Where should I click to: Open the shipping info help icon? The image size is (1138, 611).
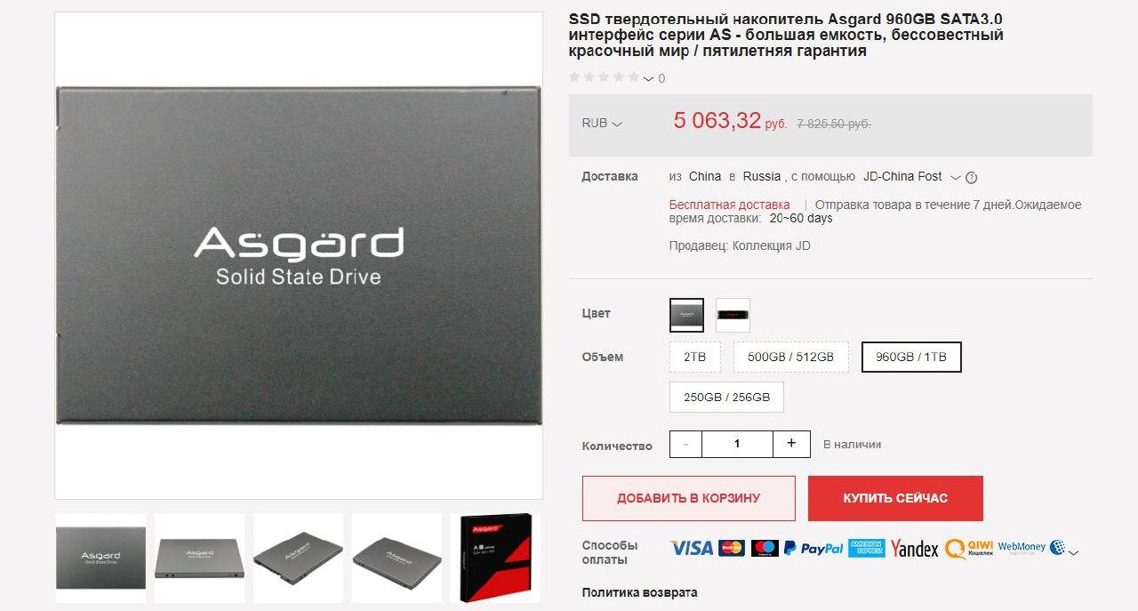coord(971,177)
